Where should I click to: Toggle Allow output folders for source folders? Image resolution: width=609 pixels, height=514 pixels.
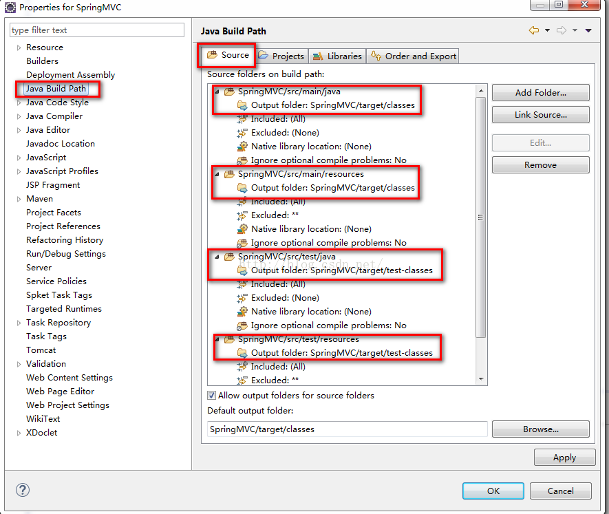coord(211,396)
